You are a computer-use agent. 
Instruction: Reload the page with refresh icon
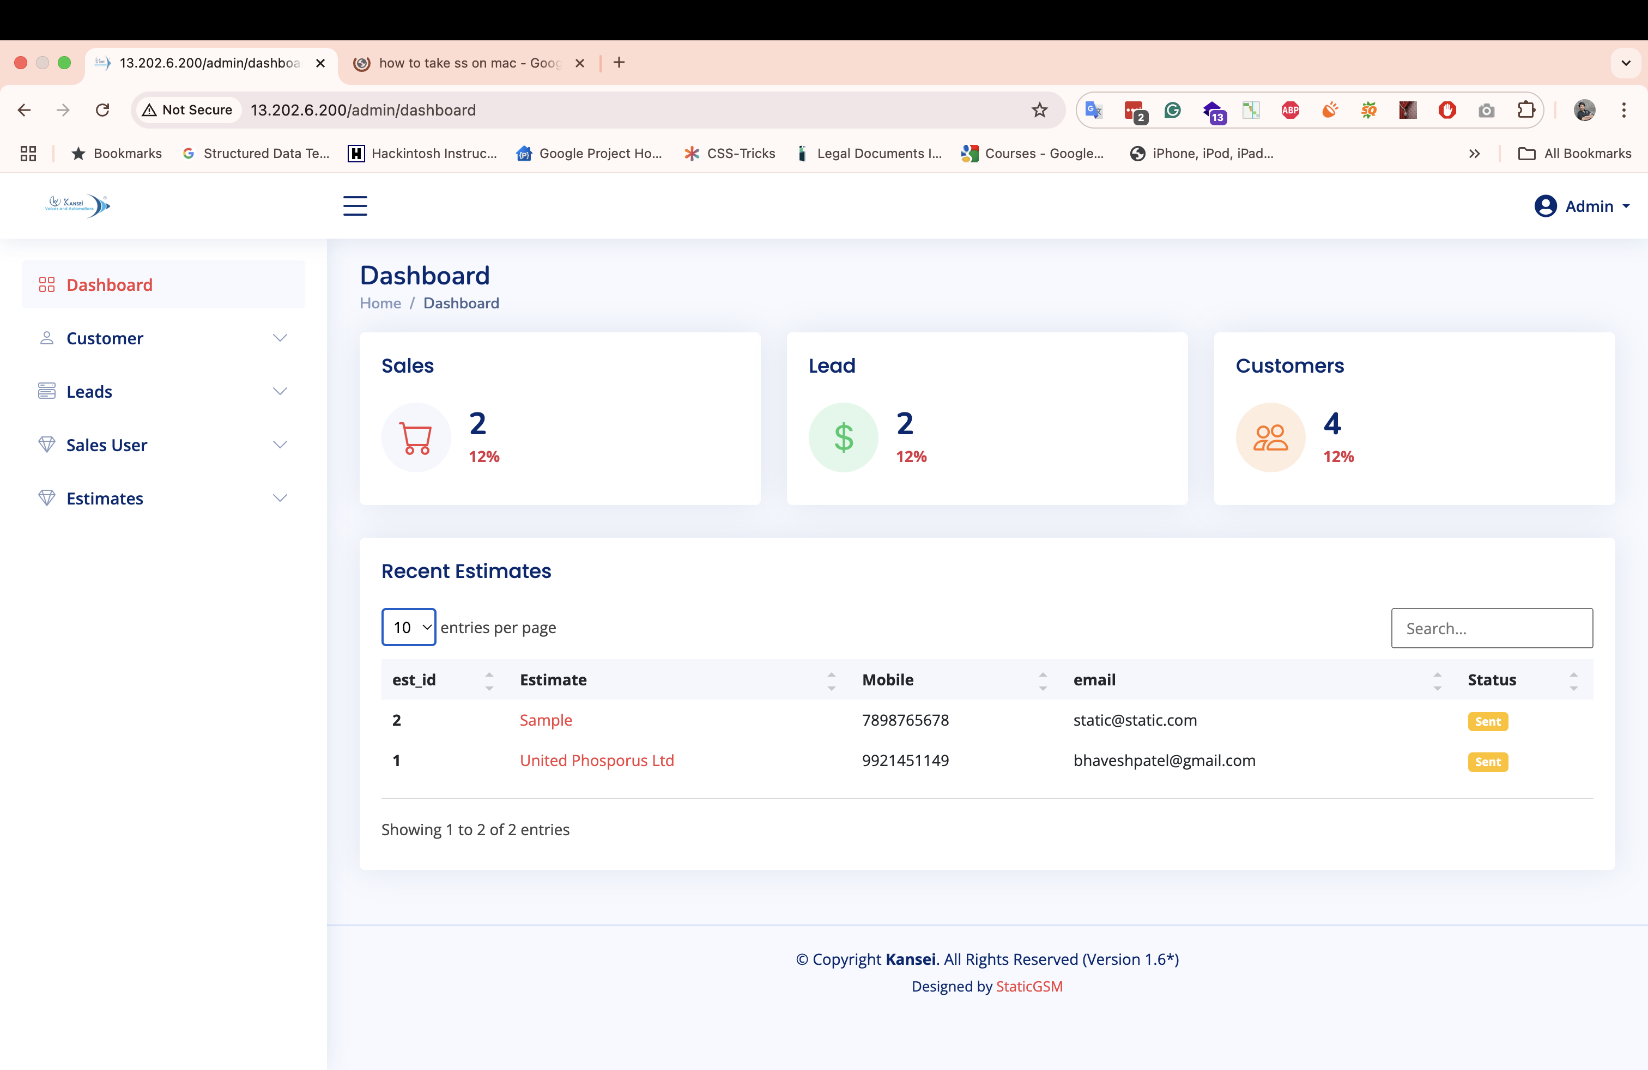pyautogui.click(x=102, y=110)
